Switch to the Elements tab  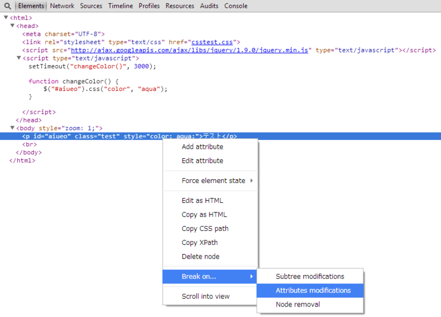31,6
